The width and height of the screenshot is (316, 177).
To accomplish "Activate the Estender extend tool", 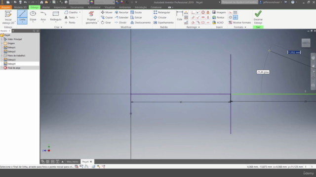I will click(121, 18).
